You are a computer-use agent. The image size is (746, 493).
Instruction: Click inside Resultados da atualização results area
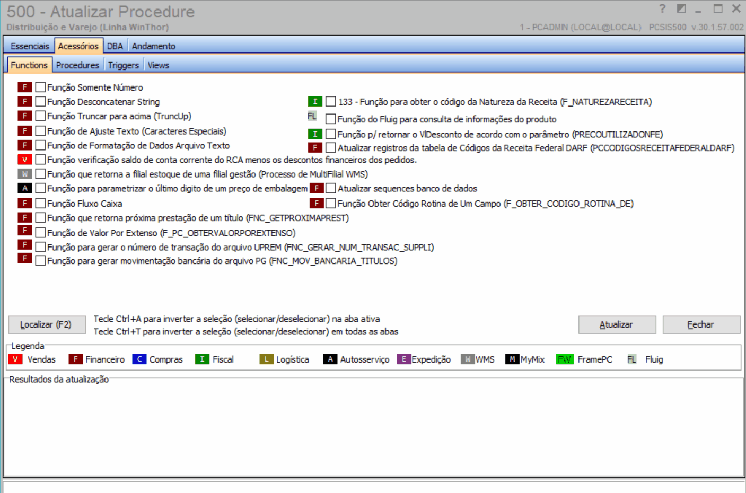[373, 428]
